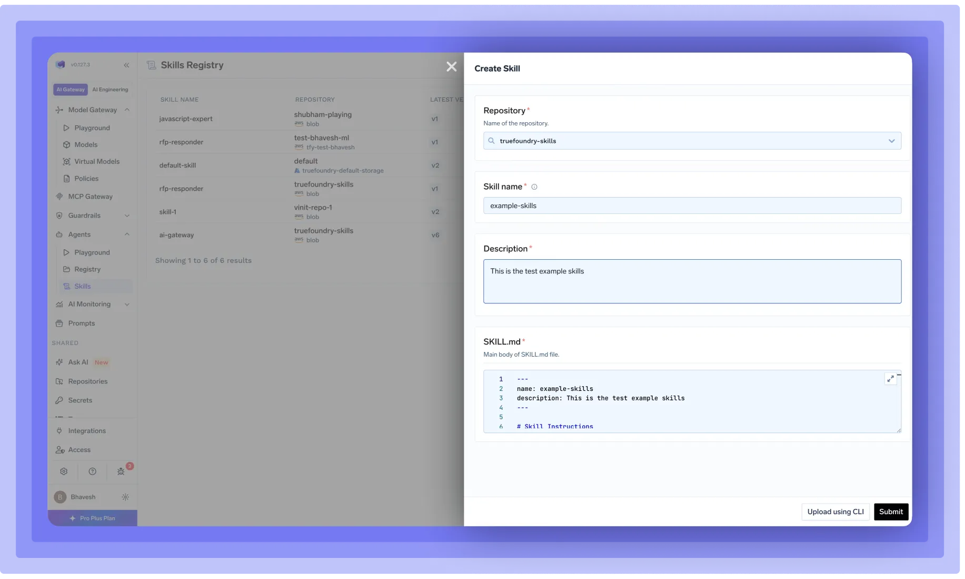The height and width of the screenshot is (579, 965).
Task: Submit the Create Skill form
Action: pyautogui.click(x=891, y=512)
